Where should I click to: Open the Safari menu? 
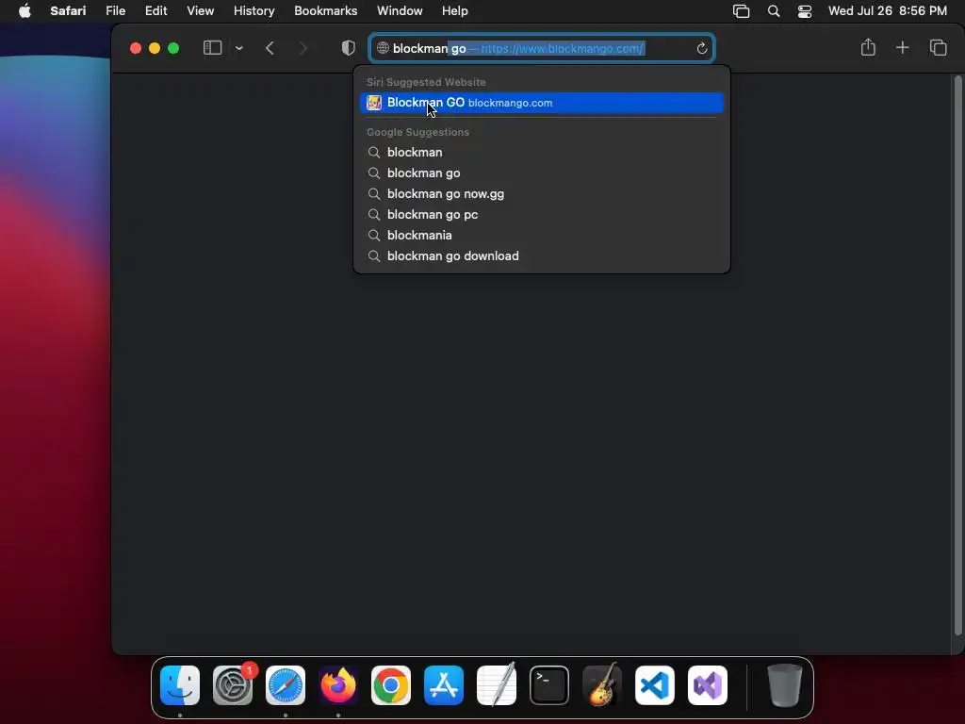[68, 11]
